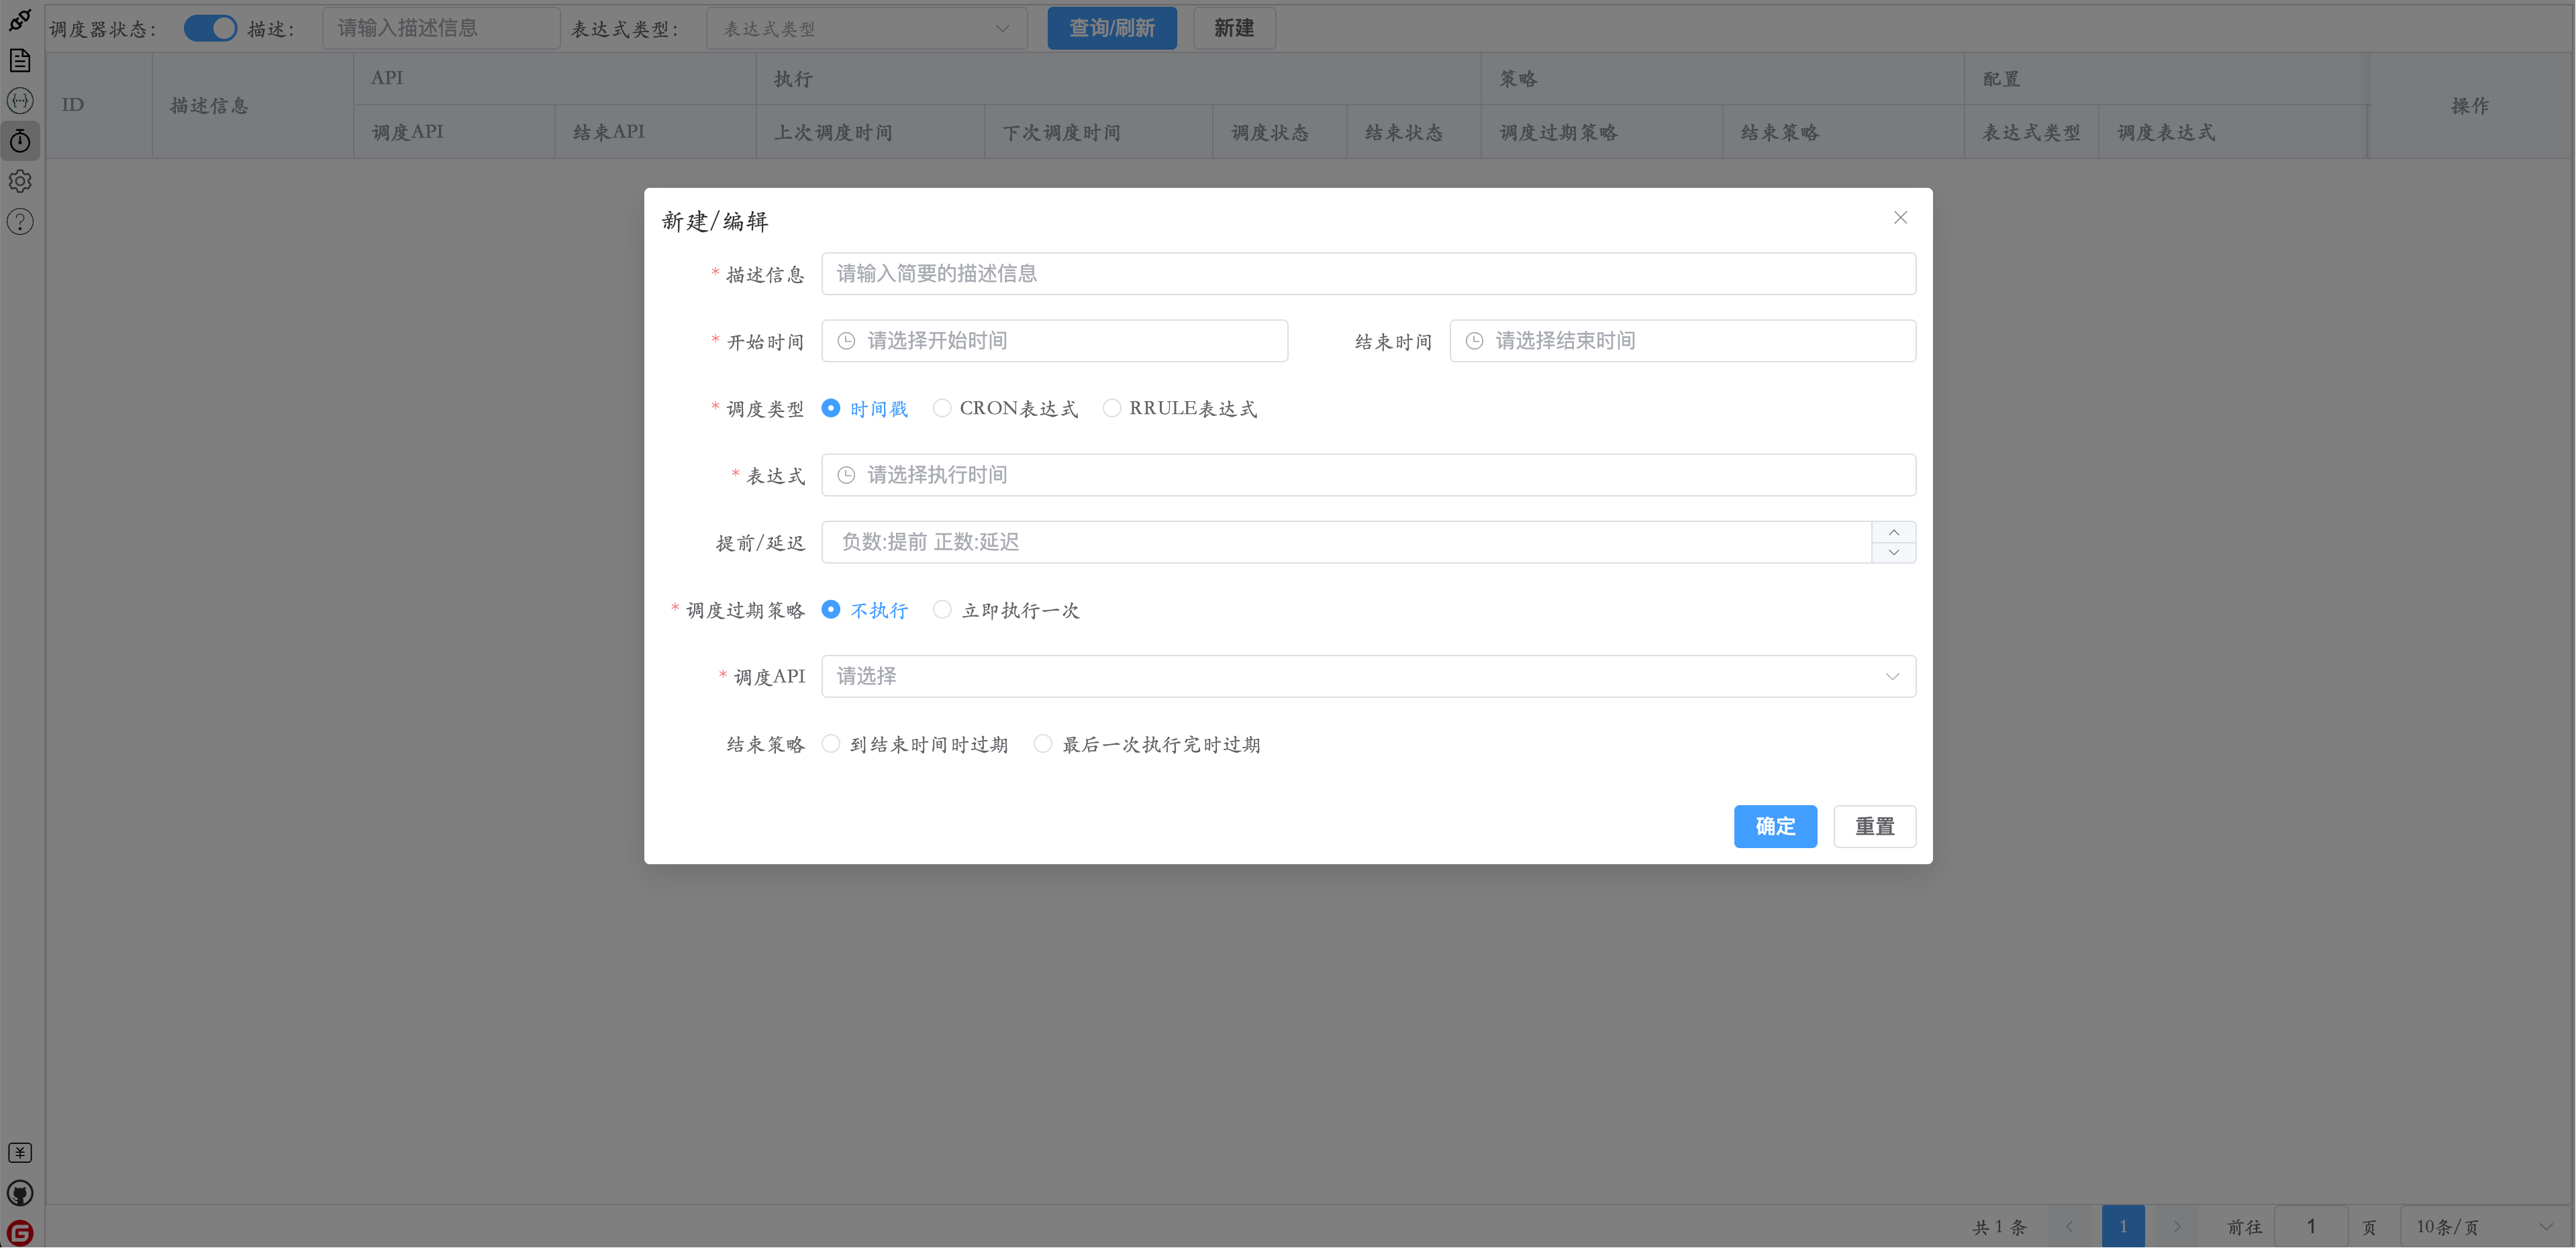This screenshot has height=1248, width=2576.
Task: Select CRON表达式 radio option
Action: (942, 408)
